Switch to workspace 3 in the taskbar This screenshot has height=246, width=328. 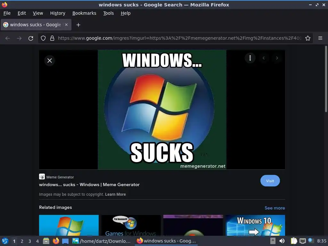[x=30, y=241]
